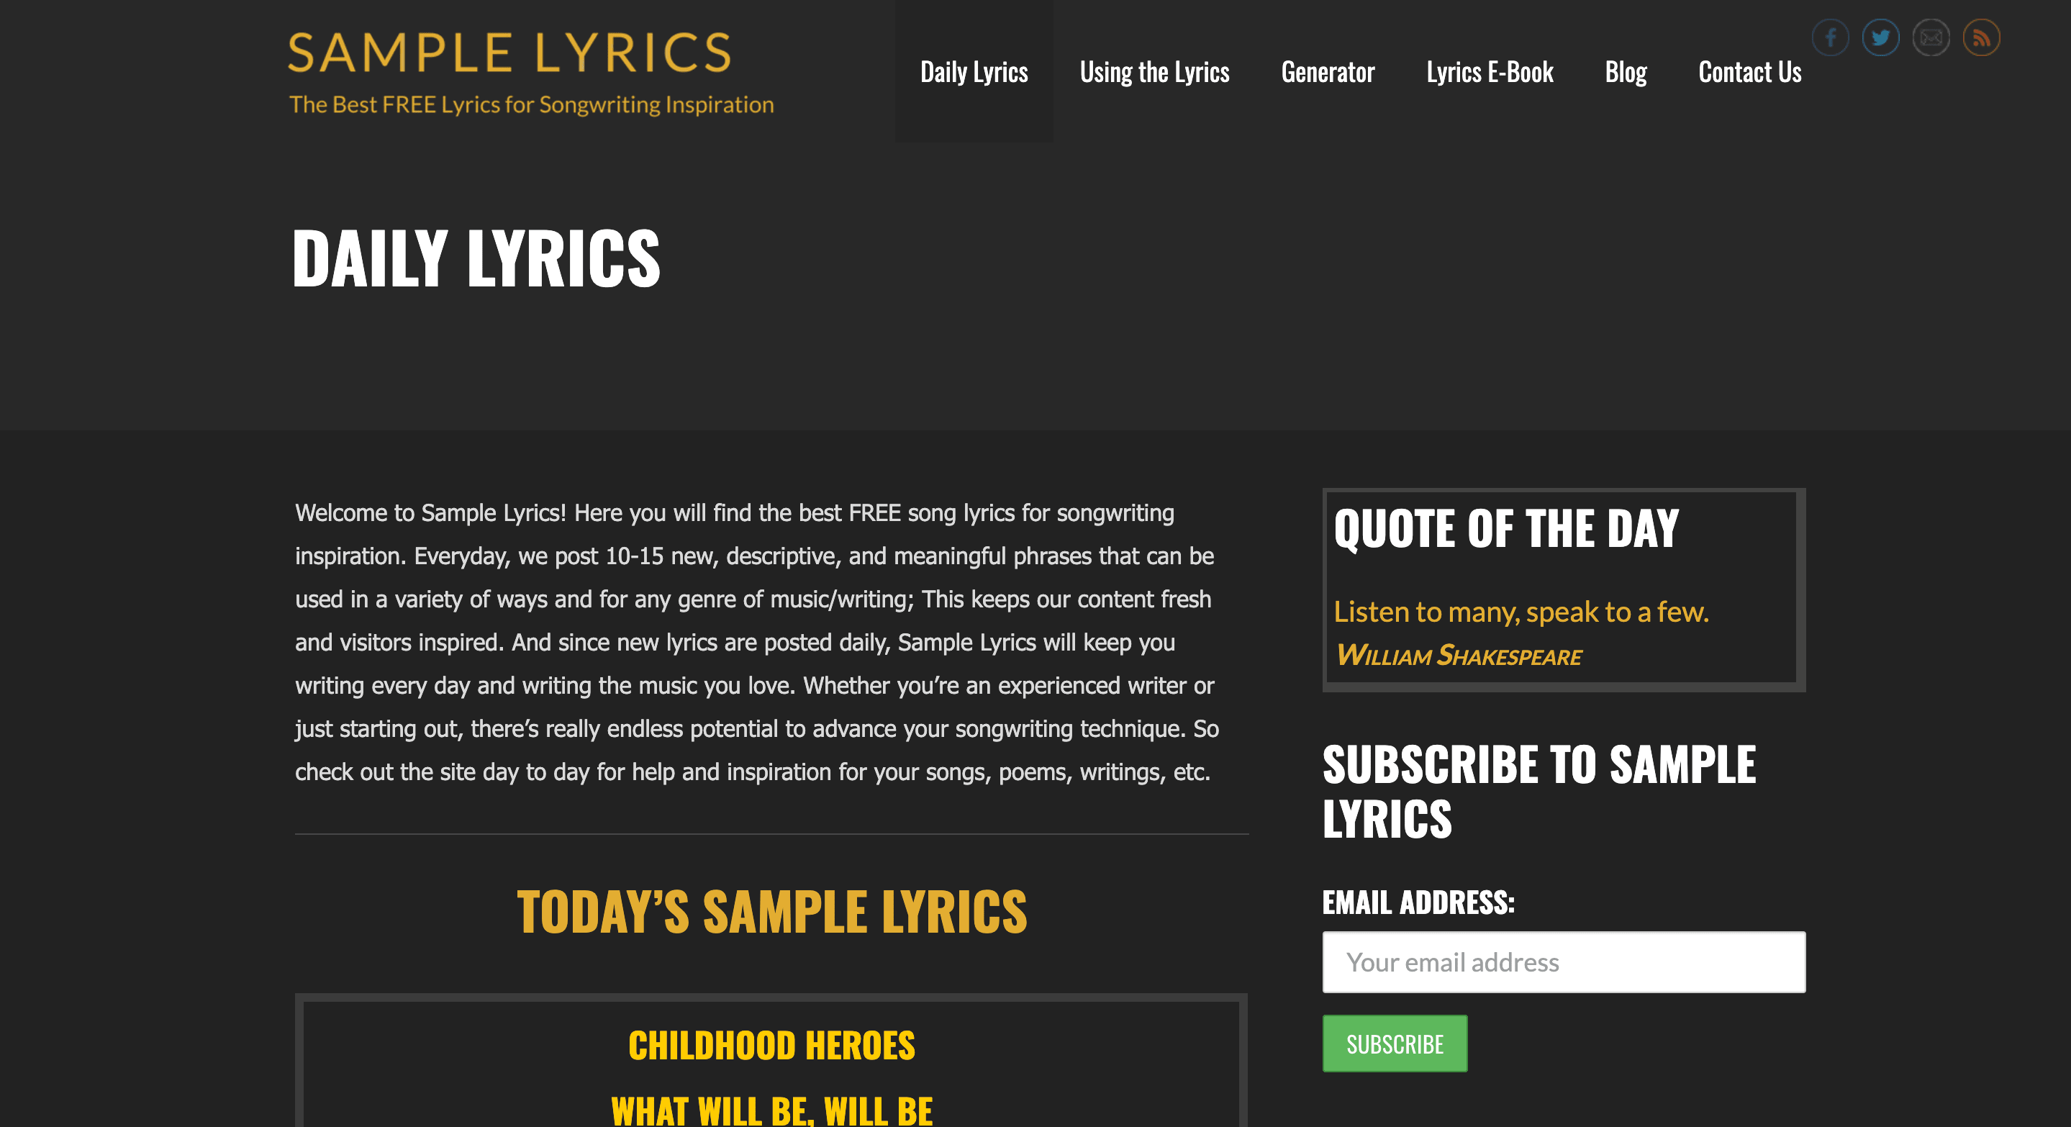
Task: Click the green Subscribe button
Action: (1394, 1044)
